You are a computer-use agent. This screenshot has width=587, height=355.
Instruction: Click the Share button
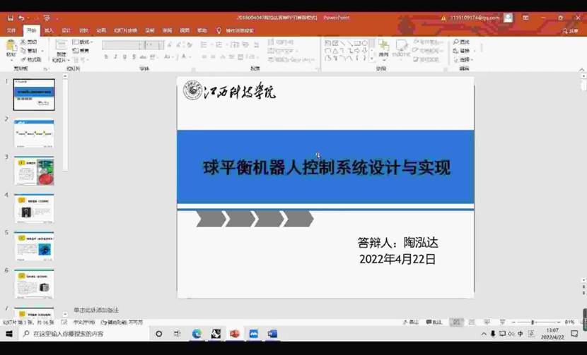(x=570, y=30)
